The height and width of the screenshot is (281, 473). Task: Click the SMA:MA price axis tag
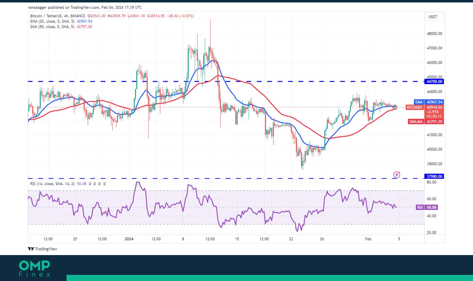pyautogui.click(x=416, y=121)
